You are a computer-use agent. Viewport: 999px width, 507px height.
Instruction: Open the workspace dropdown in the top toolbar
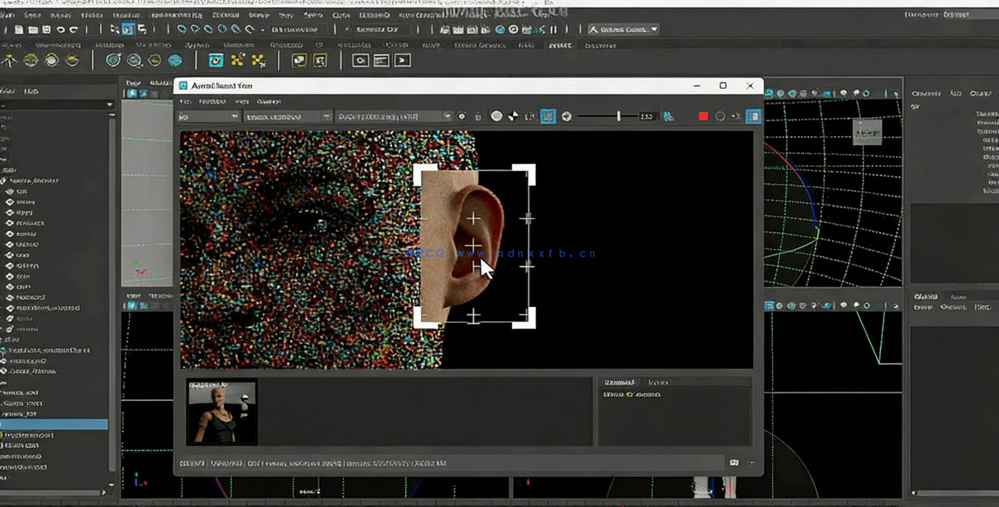pyautogui.click(x=623, y=29)
